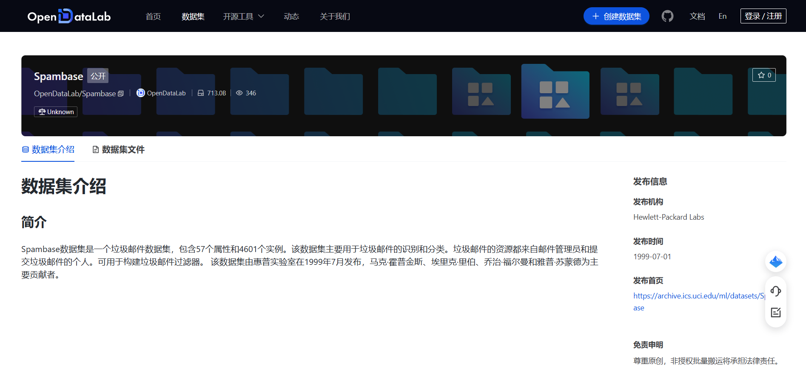Select the 数据集介绍 tab

pos(48,149)
